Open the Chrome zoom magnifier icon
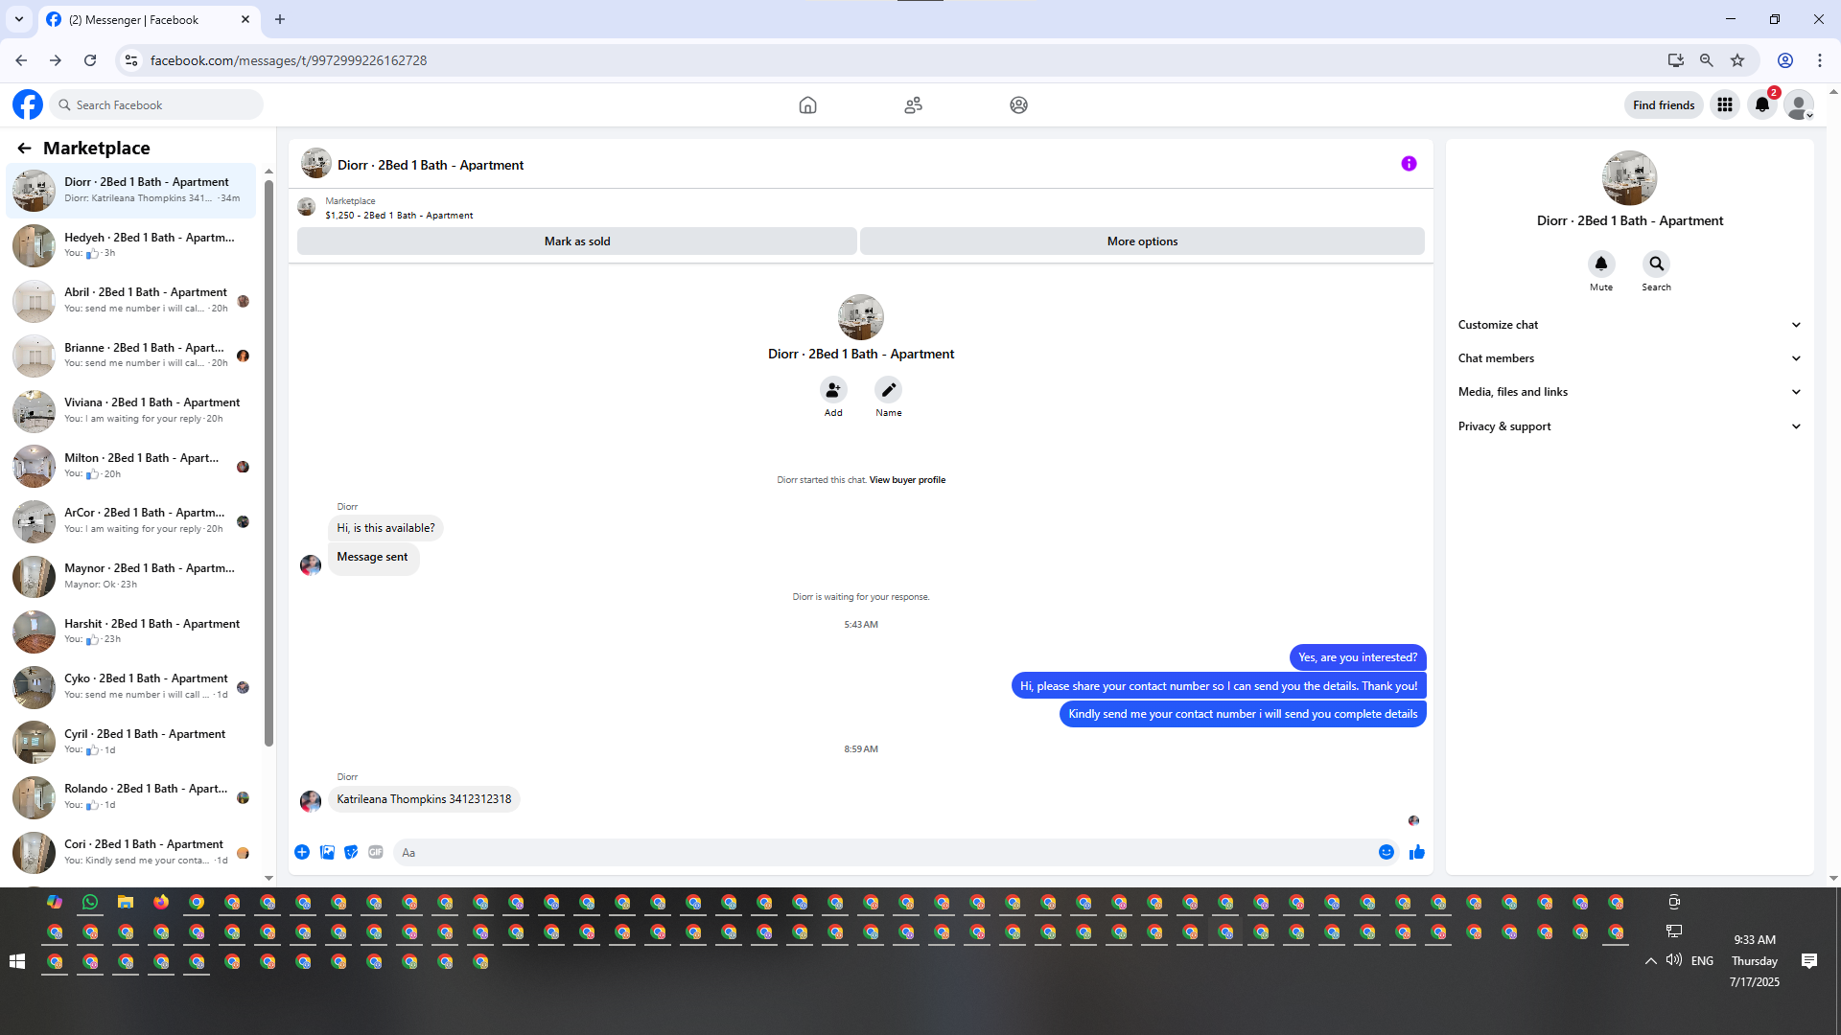Viewport: 1841px width, 1035px height. [1707, 60]
